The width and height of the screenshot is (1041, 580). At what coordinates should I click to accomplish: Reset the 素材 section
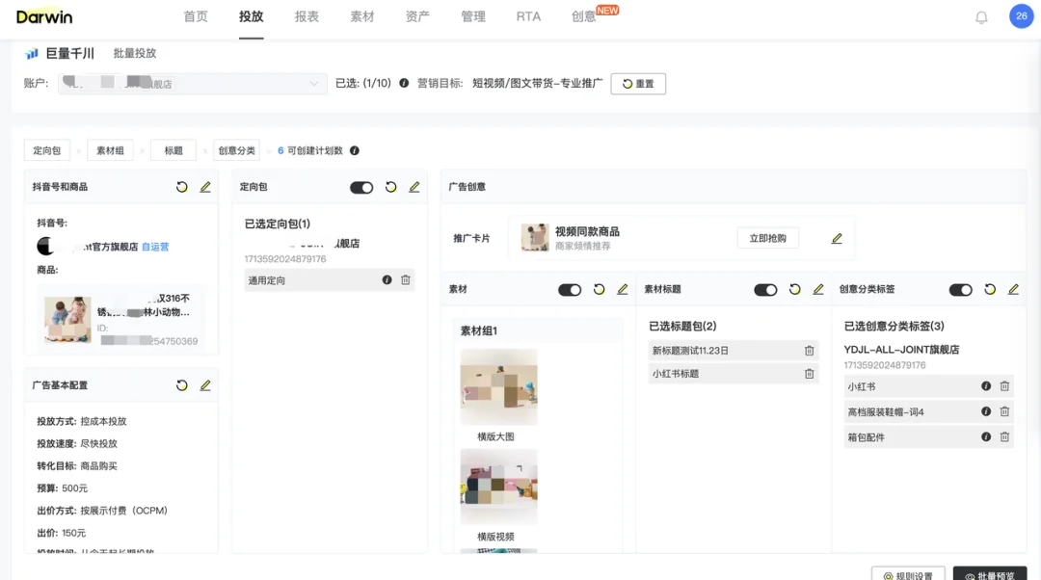point(599,289)
